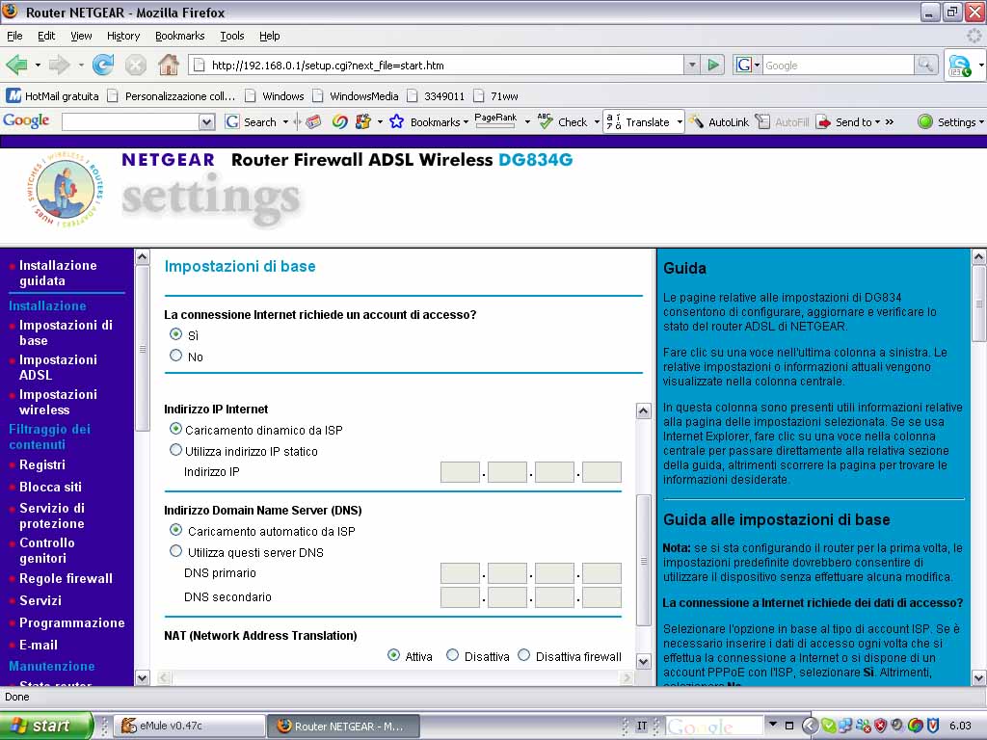Open the Translate dropdown arrow
Screen dimensions: 987x740
click(x=680, y=122)
